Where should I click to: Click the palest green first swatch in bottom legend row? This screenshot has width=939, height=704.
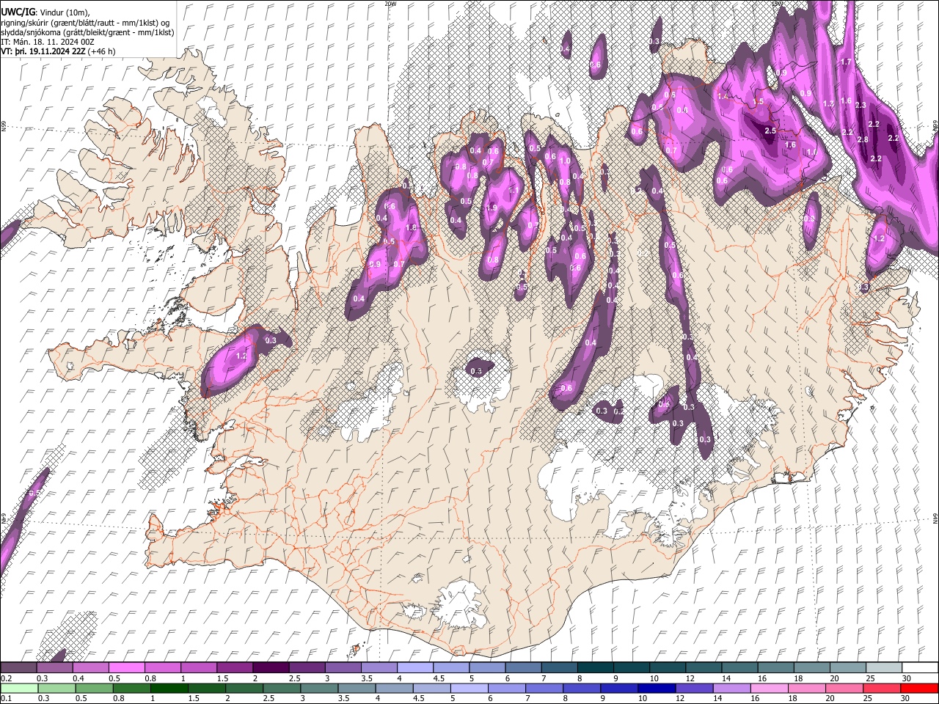[20, 688]
